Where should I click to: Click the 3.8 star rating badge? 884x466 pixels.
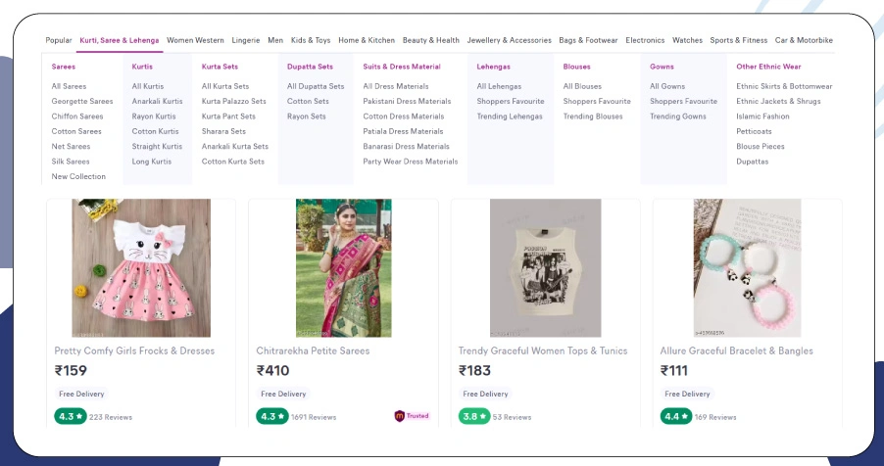coord(473,416)
